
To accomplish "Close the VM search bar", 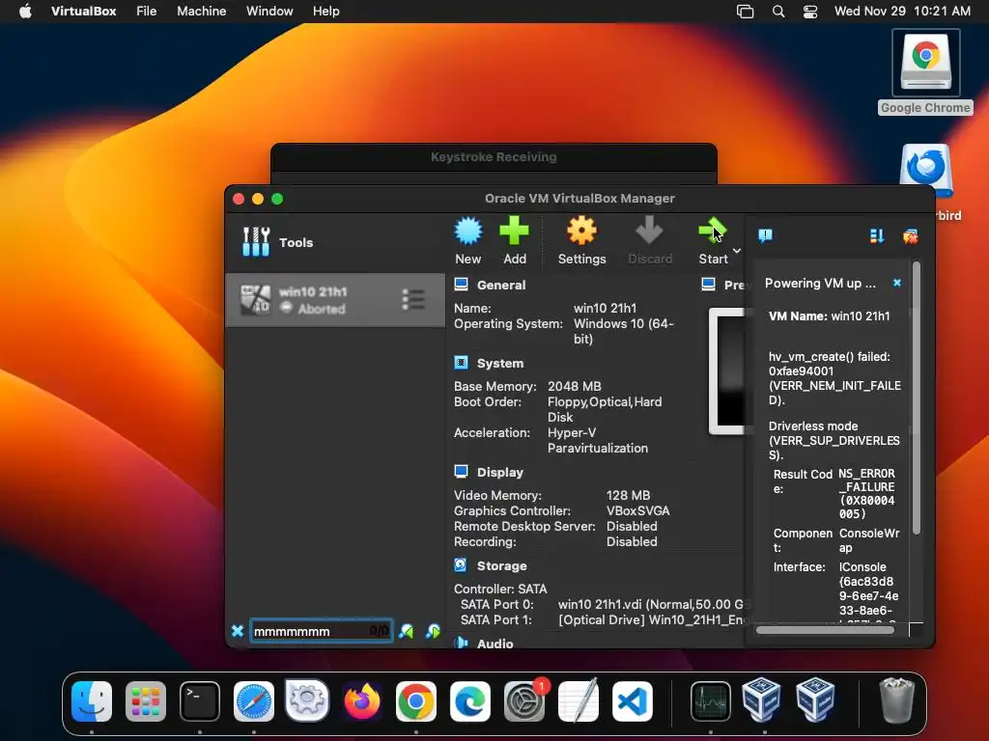I will (238, 631).
